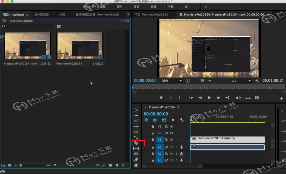This screenshot has height=174, width=286.
Task: Open timeline display settings wrench
Action: pos(182,120)
